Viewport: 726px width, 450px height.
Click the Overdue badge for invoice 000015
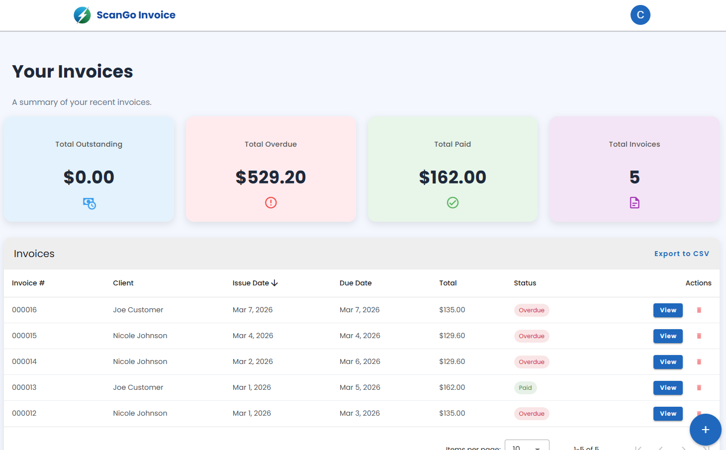(x=532, y=336)
